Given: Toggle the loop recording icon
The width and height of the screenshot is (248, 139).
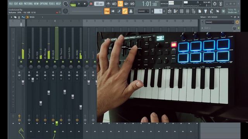Looking at the screenshot, I should pos(132,3).
